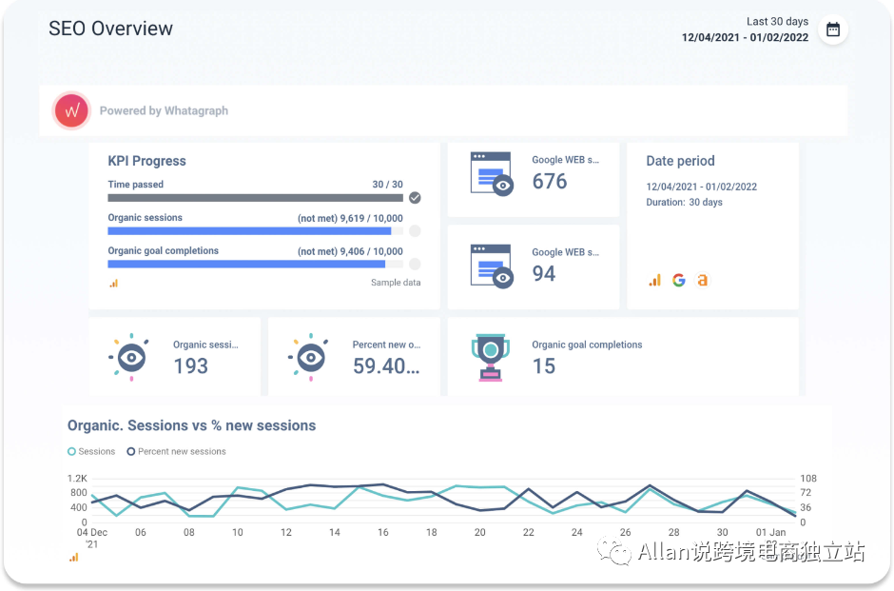Click the 30 / 30 time passed value
Viewport: 894px width, 591px height.
coord(388,185)
